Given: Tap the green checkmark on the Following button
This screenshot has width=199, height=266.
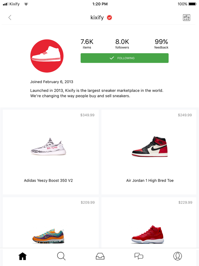Looking at the screenshot, I should click(112, 58).
